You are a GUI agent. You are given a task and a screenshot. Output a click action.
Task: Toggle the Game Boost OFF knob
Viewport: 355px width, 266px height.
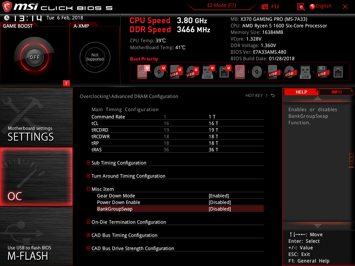point(34,57)
